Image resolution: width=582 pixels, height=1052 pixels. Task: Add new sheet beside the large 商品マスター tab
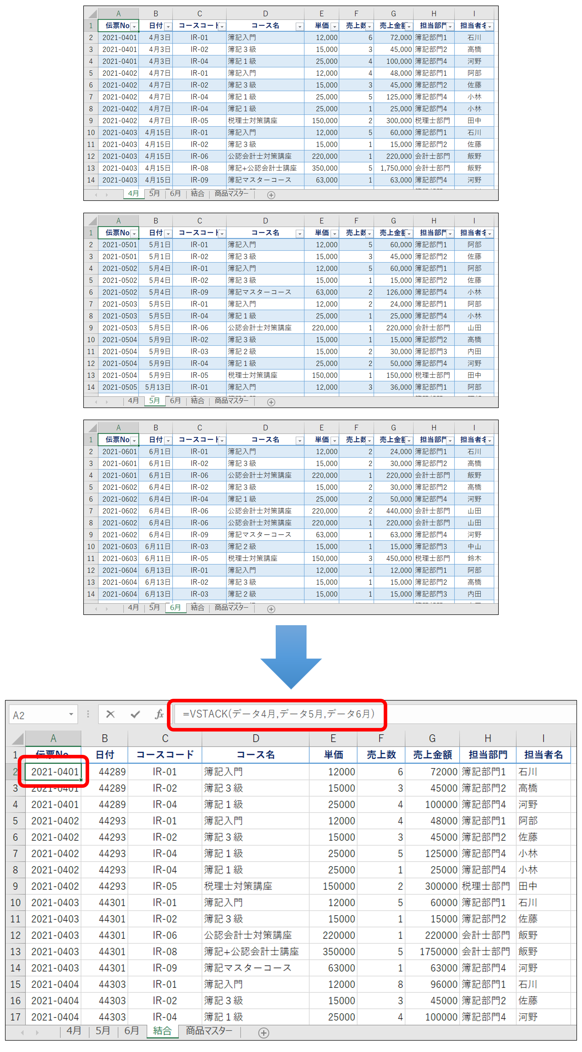[x=263, y=1033]
